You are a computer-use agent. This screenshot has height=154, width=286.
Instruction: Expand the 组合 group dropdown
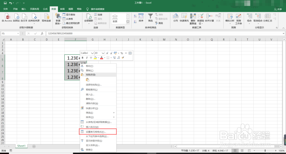[x=249, y=24]
